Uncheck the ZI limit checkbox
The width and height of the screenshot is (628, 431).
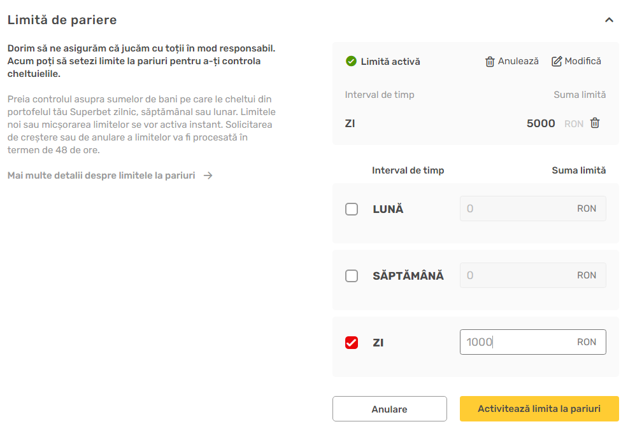[x=351, y=342]
